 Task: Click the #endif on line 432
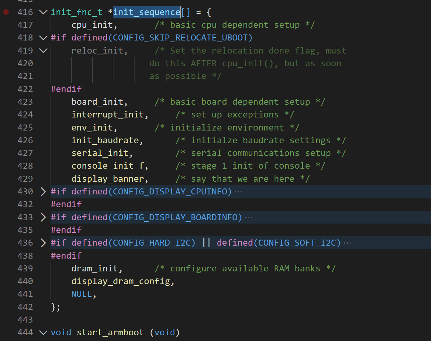pyautogui.click(x=66, y=204)
